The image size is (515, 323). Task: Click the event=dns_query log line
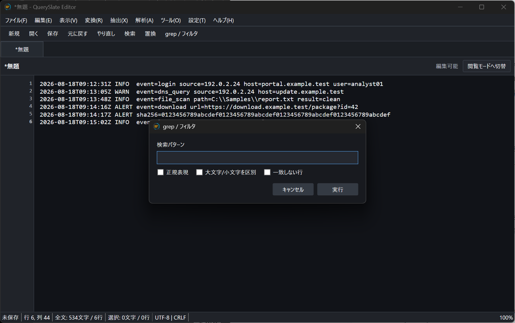pos(191,92)
